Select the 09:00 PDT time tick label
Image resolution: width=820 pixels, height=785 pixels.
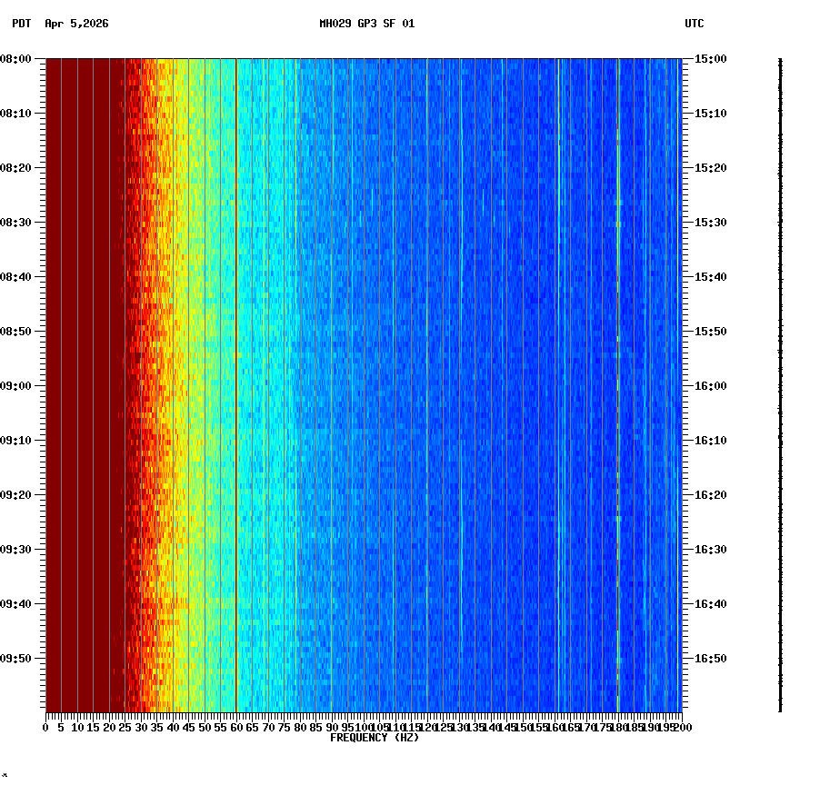click(18, 385)
